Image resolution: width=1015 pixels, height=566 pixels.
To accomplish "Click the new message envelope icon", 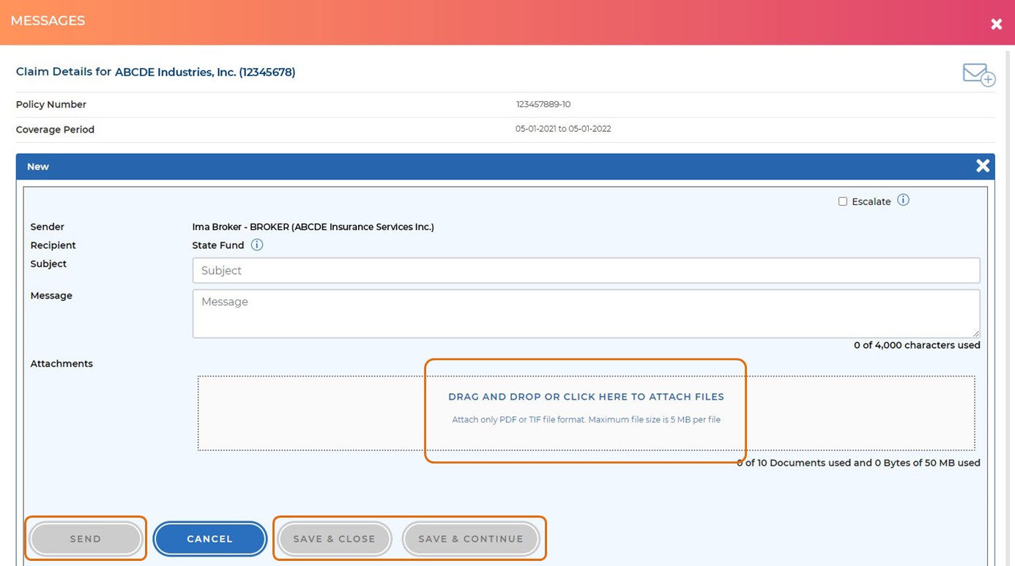I will coord(978,74).
